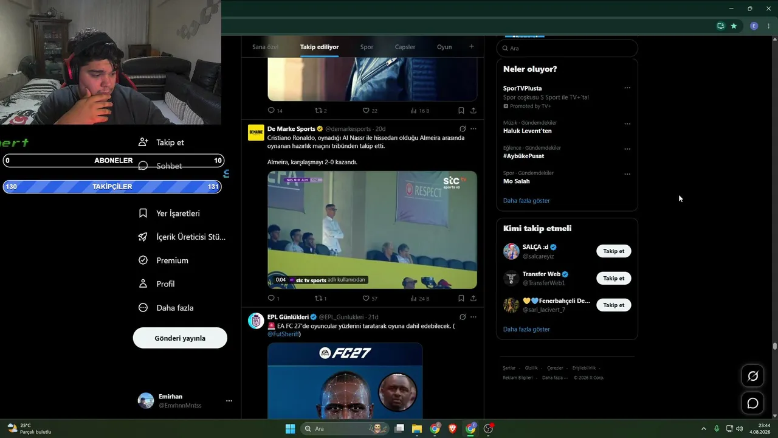Switch to Capsler tab
778x438 pixels.
click(405, 47)
